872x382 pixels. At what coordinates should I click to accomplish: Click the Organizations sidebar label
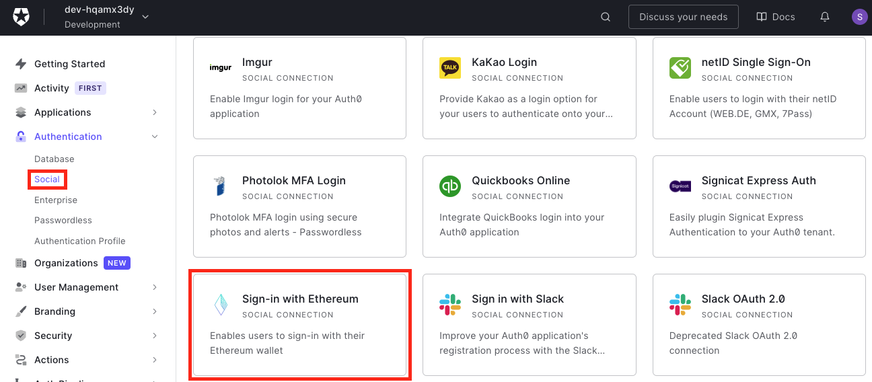66,263
